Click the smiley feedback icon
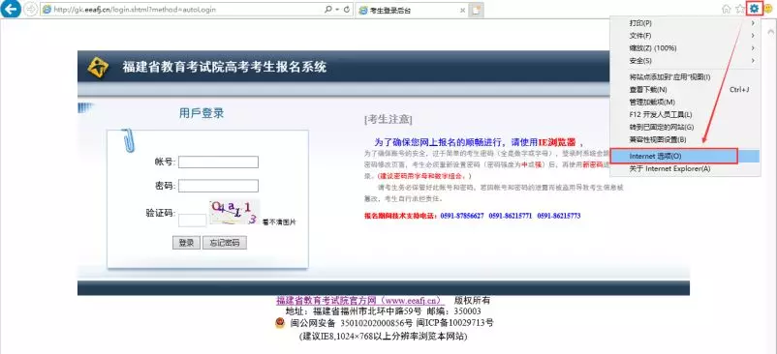The height and width of the screenshot is (354, 777). (x=768, y=9)
